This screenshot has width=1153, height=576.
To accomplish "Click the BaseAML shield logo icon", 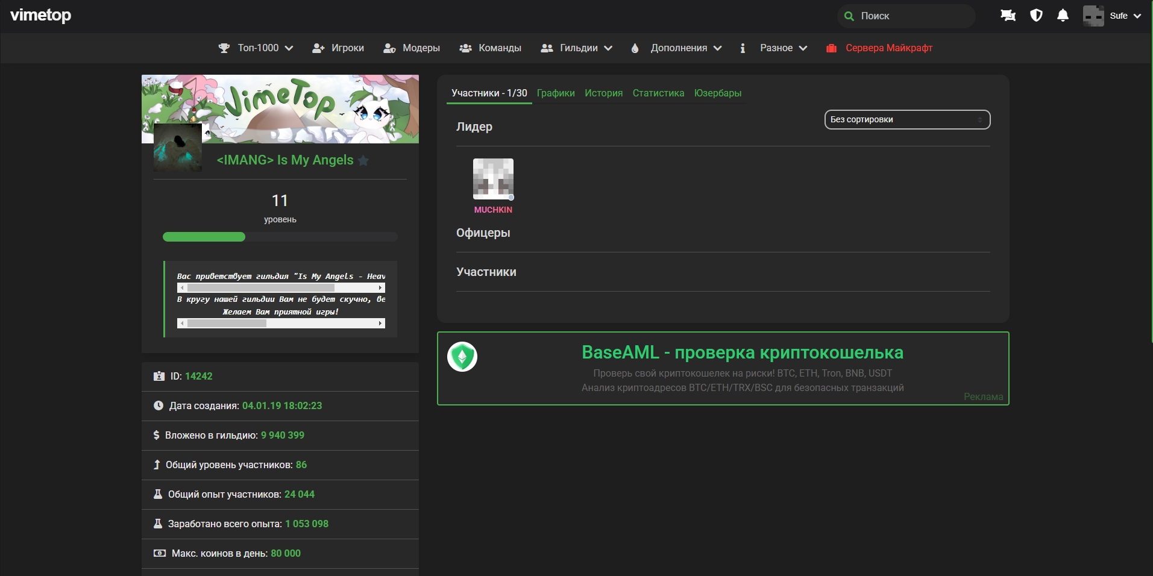I will coord(462,357).
